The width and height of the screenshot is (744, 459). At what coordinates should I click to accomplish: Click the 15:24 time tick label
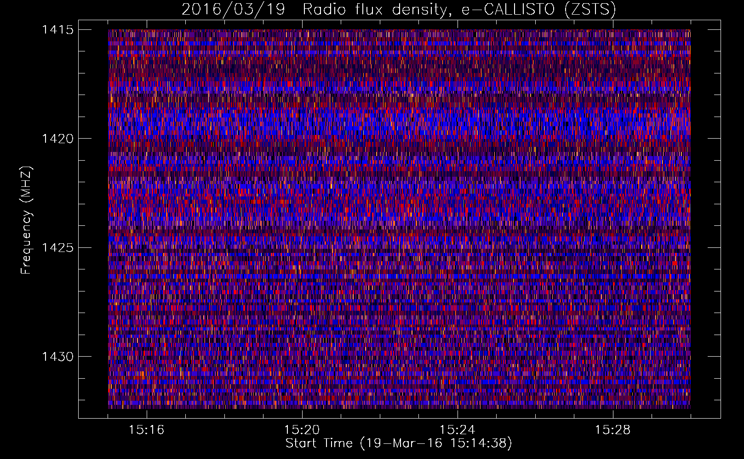[x=458, y=430]
